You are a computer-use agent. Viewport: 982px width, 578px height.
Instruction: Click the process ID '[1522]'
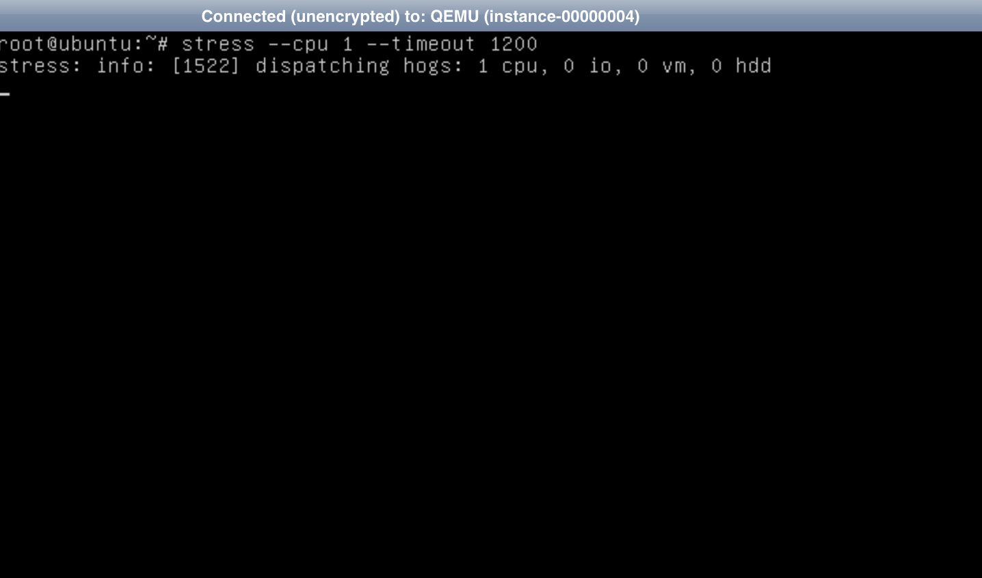pos(206,66)
